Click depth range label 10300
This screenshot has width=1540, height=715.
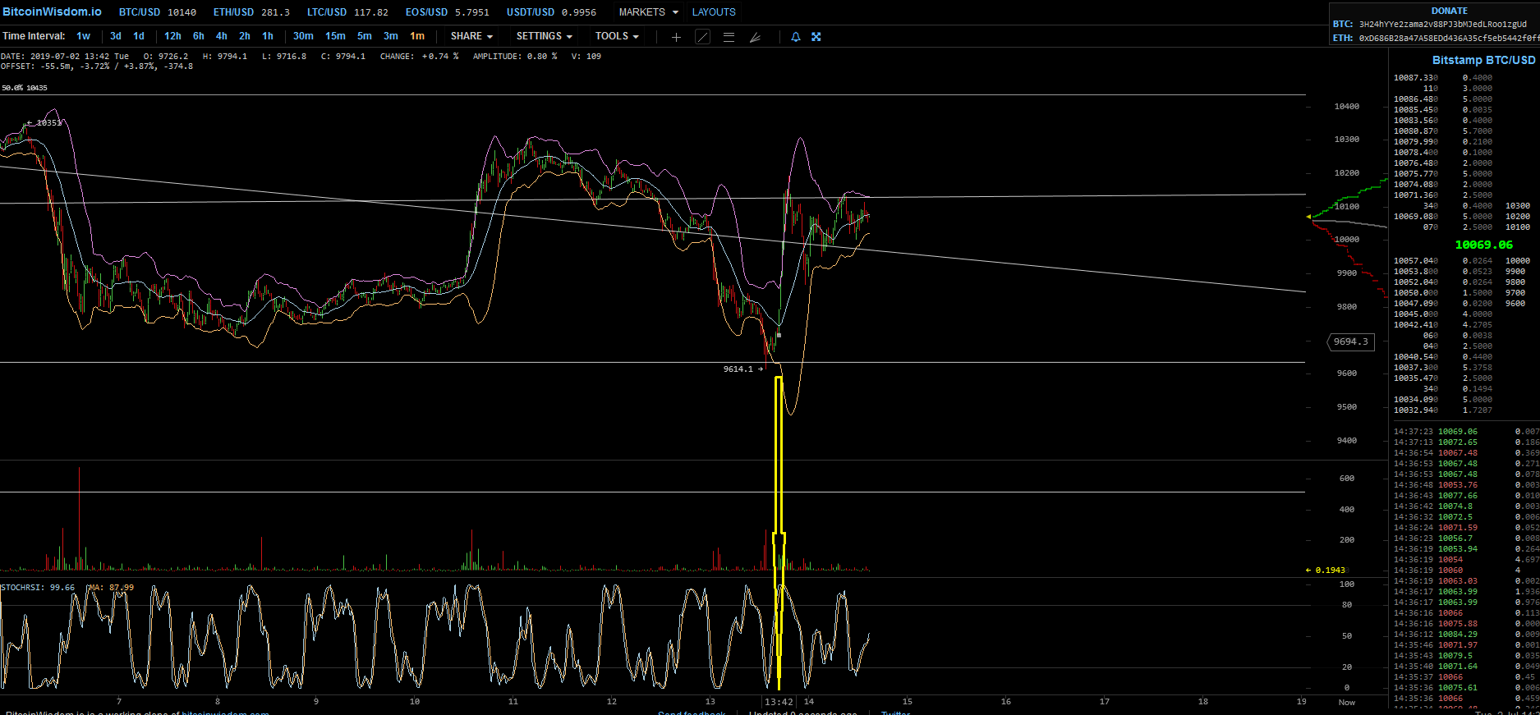coord(1517,206)
